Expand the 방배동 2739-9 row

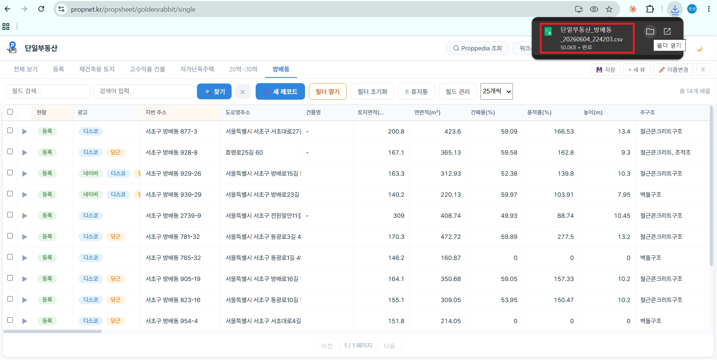click(24, 216)
